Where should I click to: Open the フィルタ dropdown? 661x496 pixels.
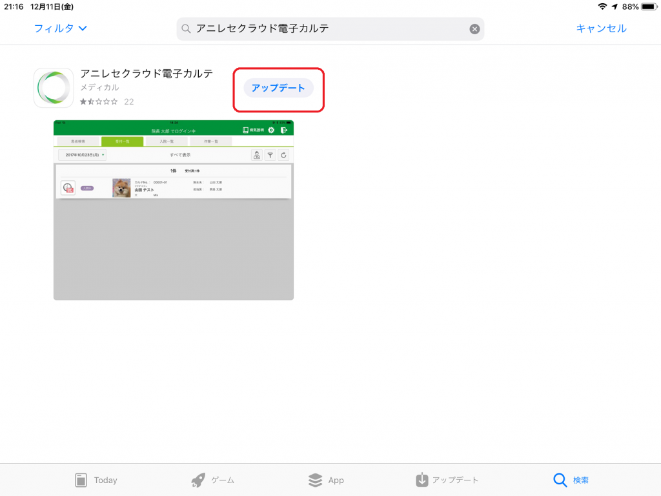pos(60,28)
